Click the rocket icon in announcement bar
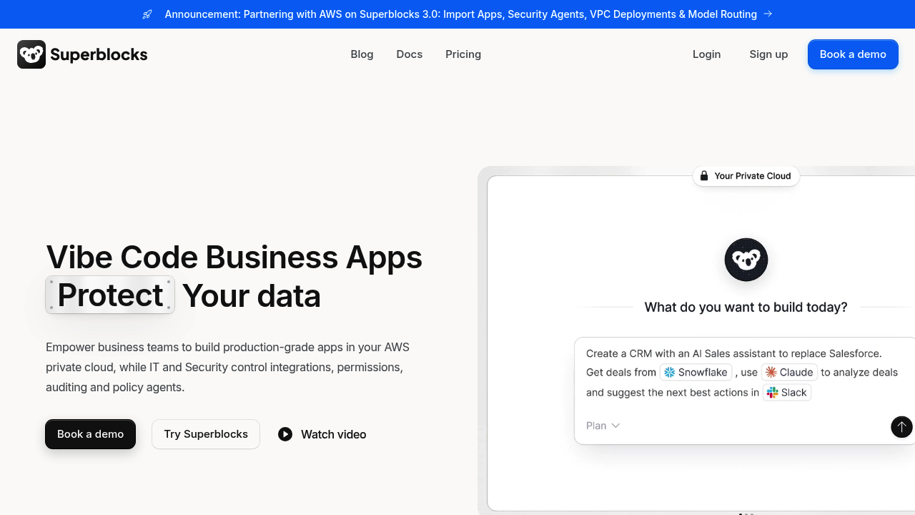915x515 pixels. pyautogui.click(x=147, y=14)
